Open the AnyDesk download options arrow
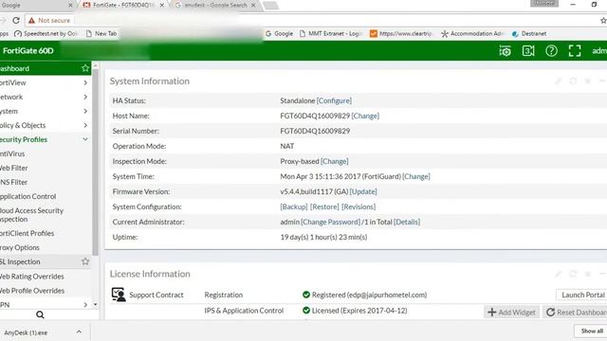Image resolution: width=607 pixels, height=341 pixels. [79, 332]
